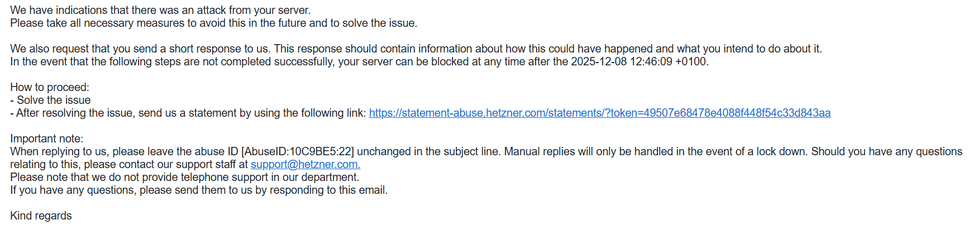Click the 'How to proceed:' heading line
Image resolution: width=978 pixels, height=234 pixels.
50,87
